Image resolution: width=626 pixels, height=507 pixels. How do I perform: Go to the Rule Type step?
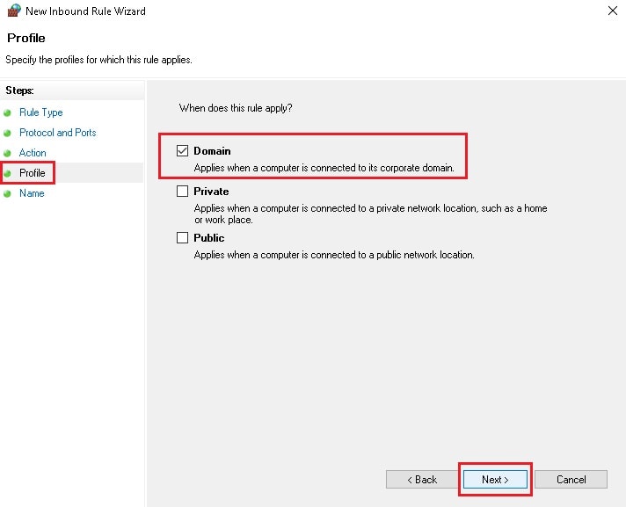pyautogui.click(x=41, y=112)
